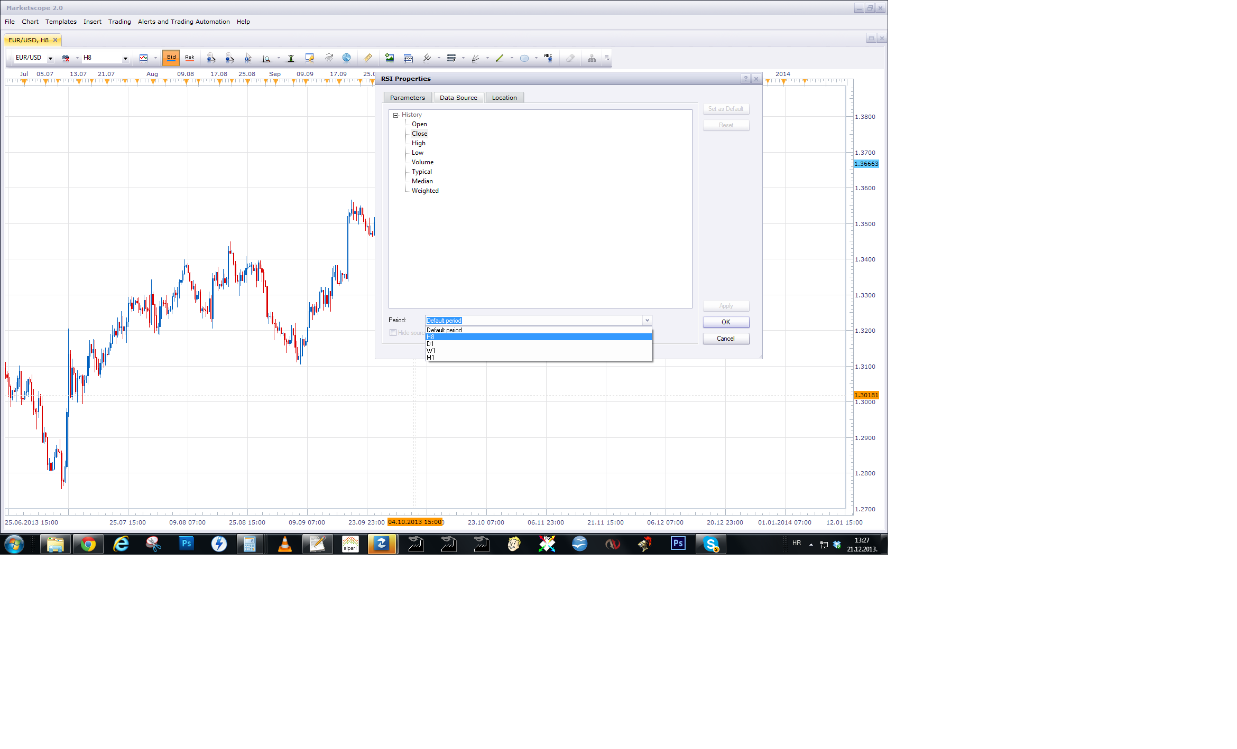Open the toolbar overflow options icon
The height and width of the screenshot is (749, 1237).
(x=607, y=58)
